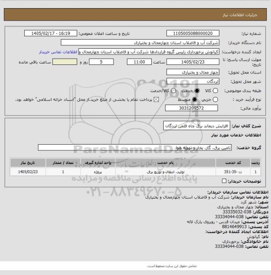
Task: Click the ردیف column header
Action: (x=256, y=163)
